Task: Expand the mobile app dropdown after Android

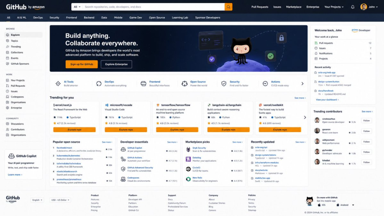Action: click(353, 205)
